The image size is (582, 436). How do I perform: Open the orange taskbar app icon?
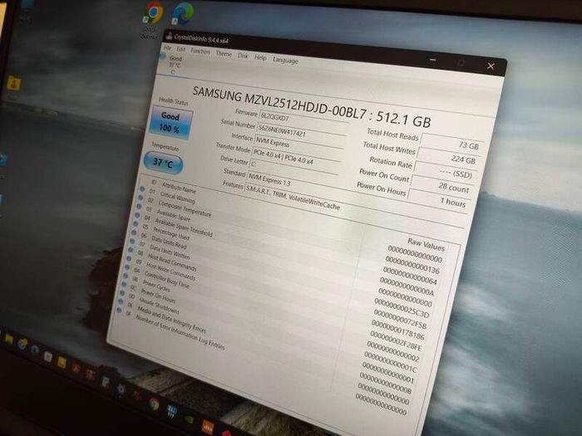point(207,427)
